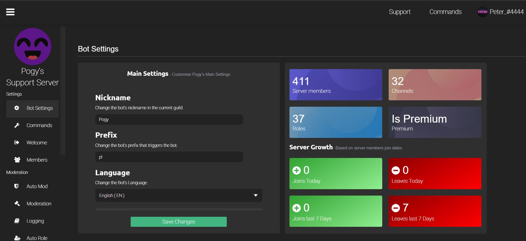Image resolution: width=526 pixels, height=241 pixels.
Task: Click the Joins Today green card
Action: [x=336, y=174]
